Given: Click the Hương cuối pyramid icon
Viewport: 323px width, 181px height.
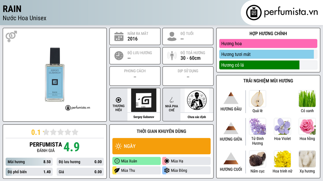Looking at the screenshot, I should click(x=231, y=158).
